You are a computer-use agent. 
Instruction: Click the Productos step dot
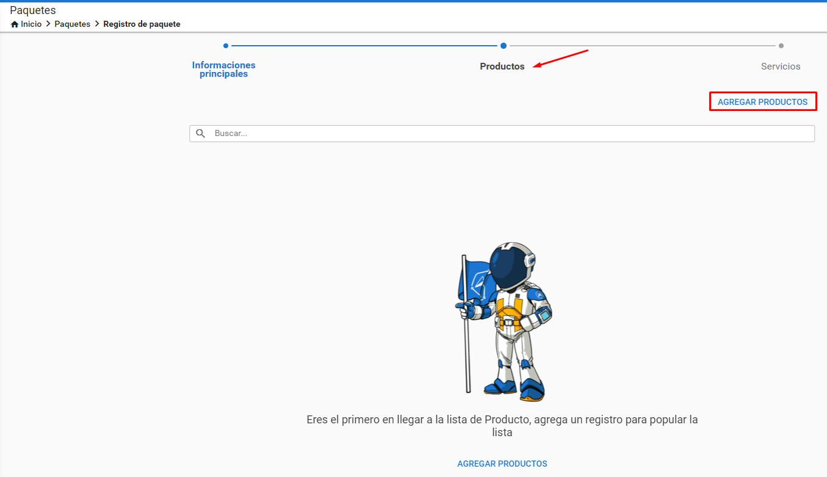(504, 46)
